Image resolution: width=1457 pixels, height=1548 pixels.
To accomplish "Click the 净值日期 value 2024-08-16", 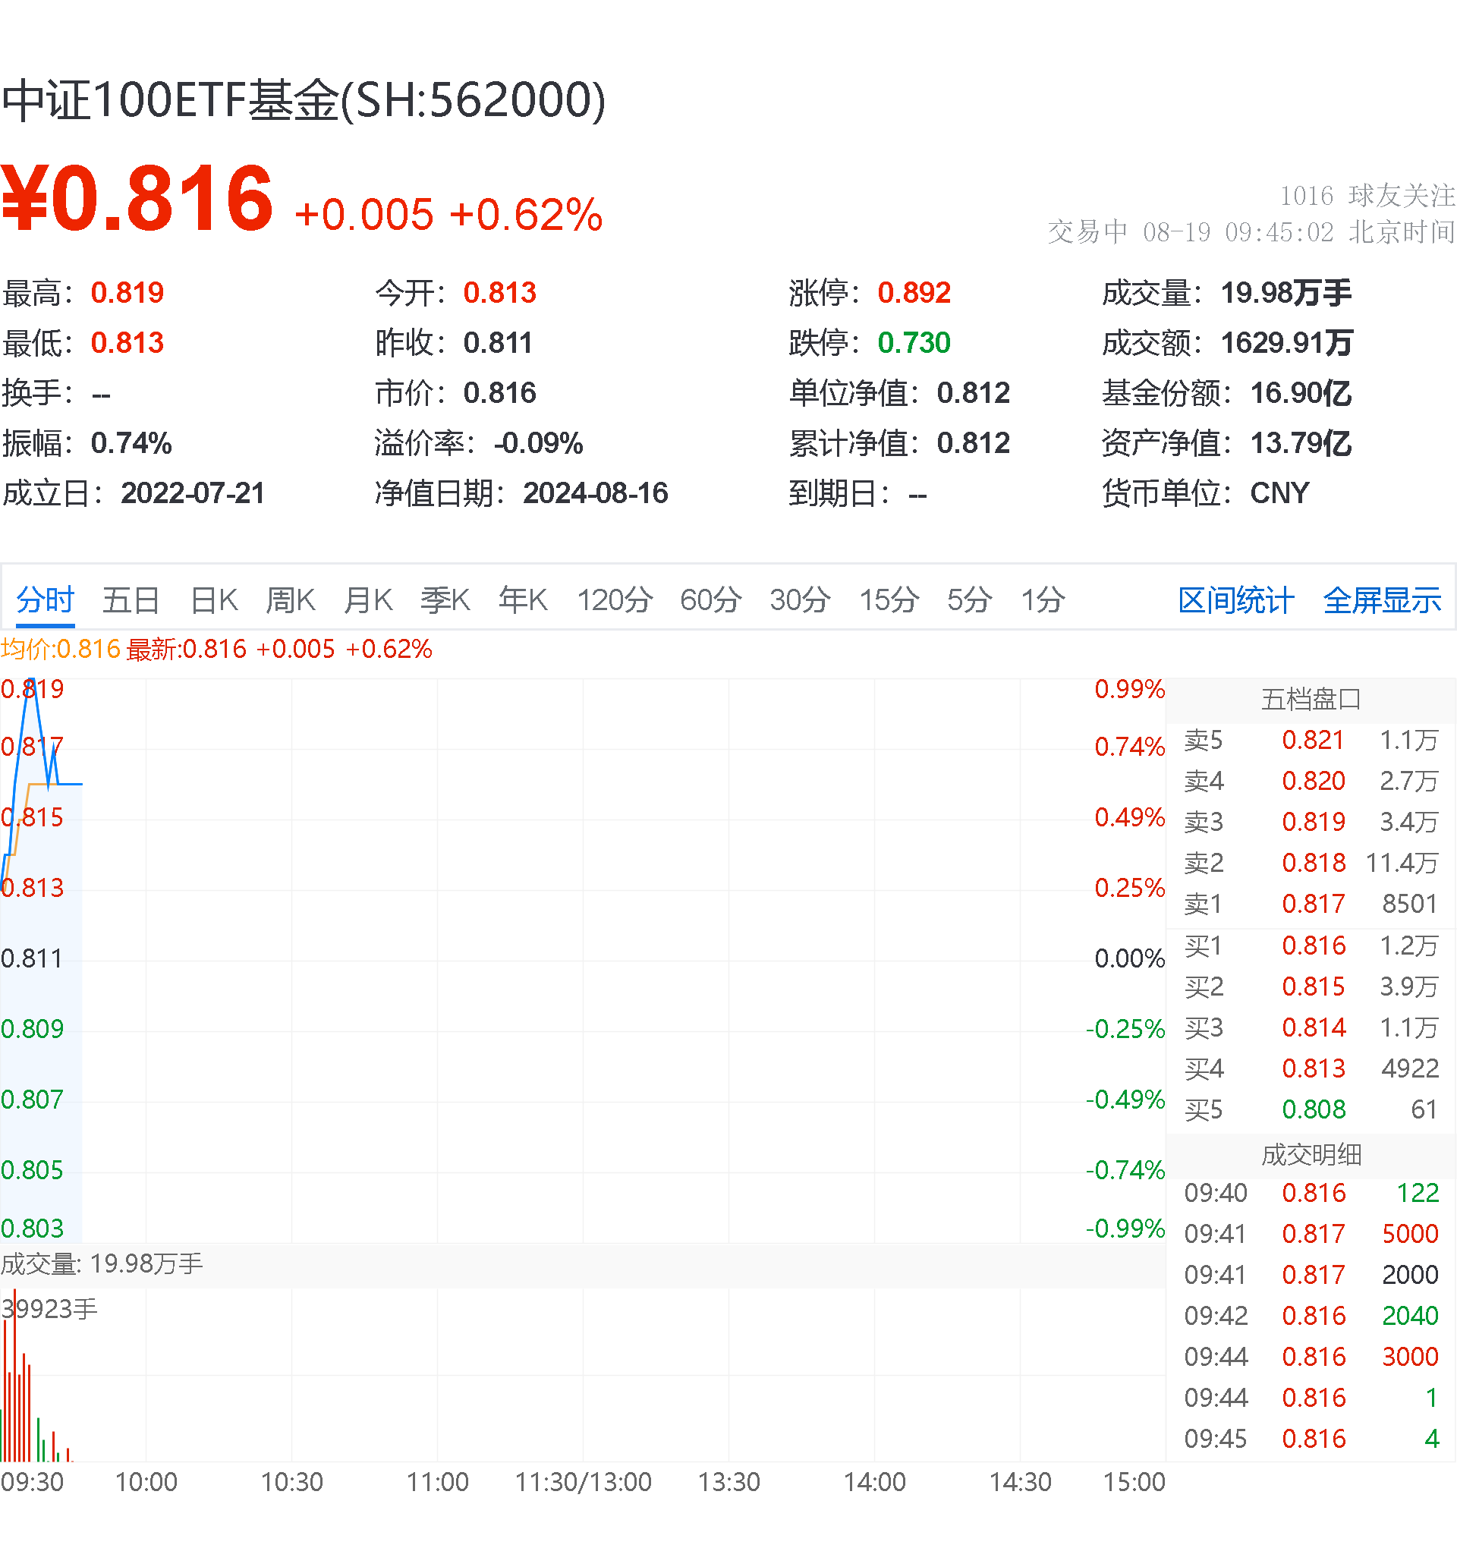I will point(596,493).
